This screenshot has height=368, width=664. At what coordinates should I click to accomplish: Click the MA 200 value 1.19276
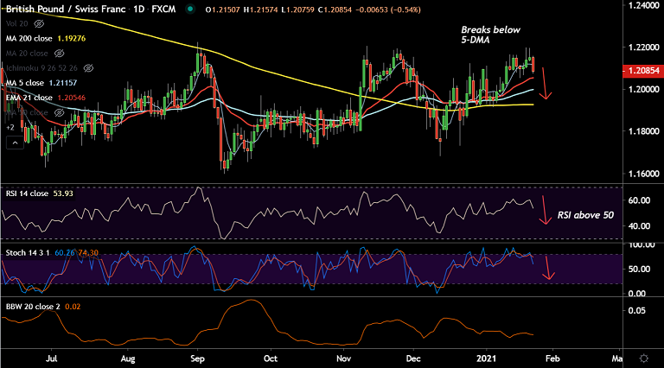[x=72, y=39]
